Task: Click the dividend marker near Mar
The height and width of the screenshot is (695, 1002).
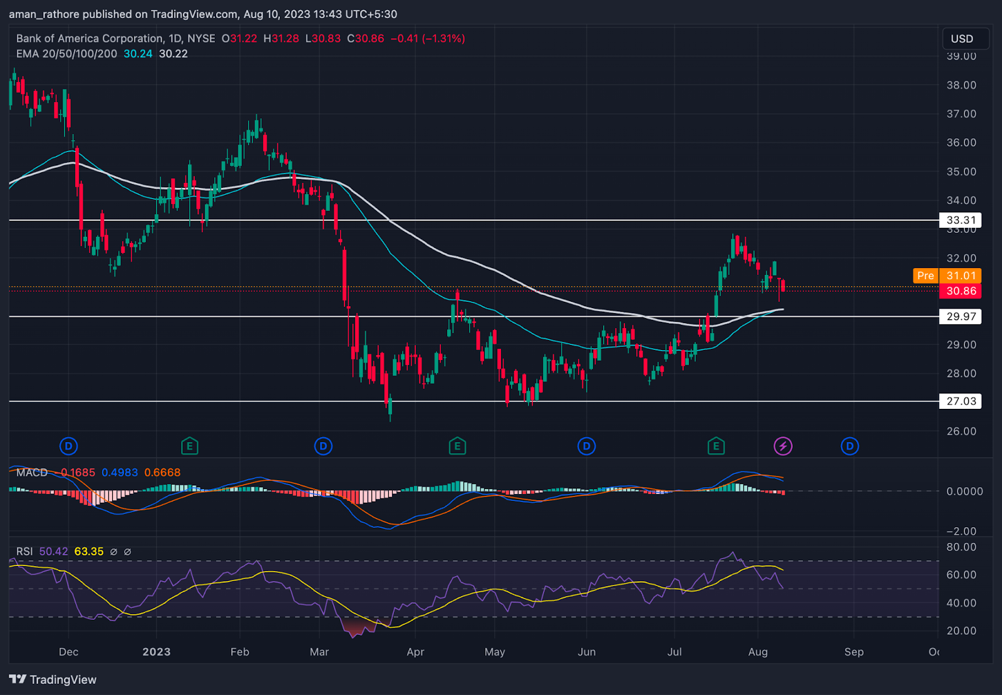Action: [x=323, y=446]
